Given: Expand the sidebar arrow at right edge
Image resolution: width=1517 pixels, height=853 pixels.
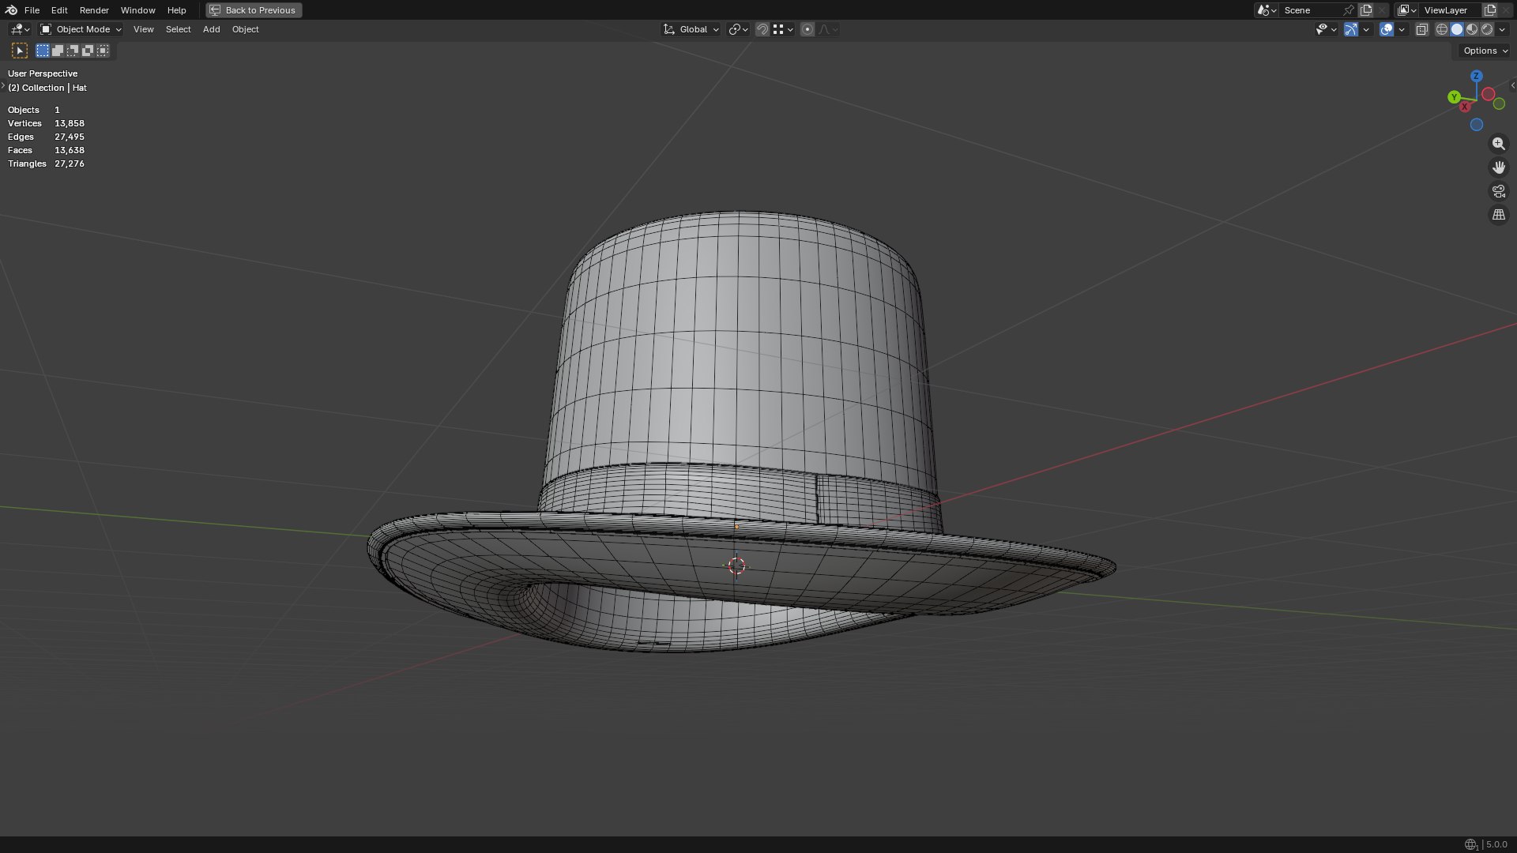Looking at the screenshot, I should click(x=1512, y=85).
